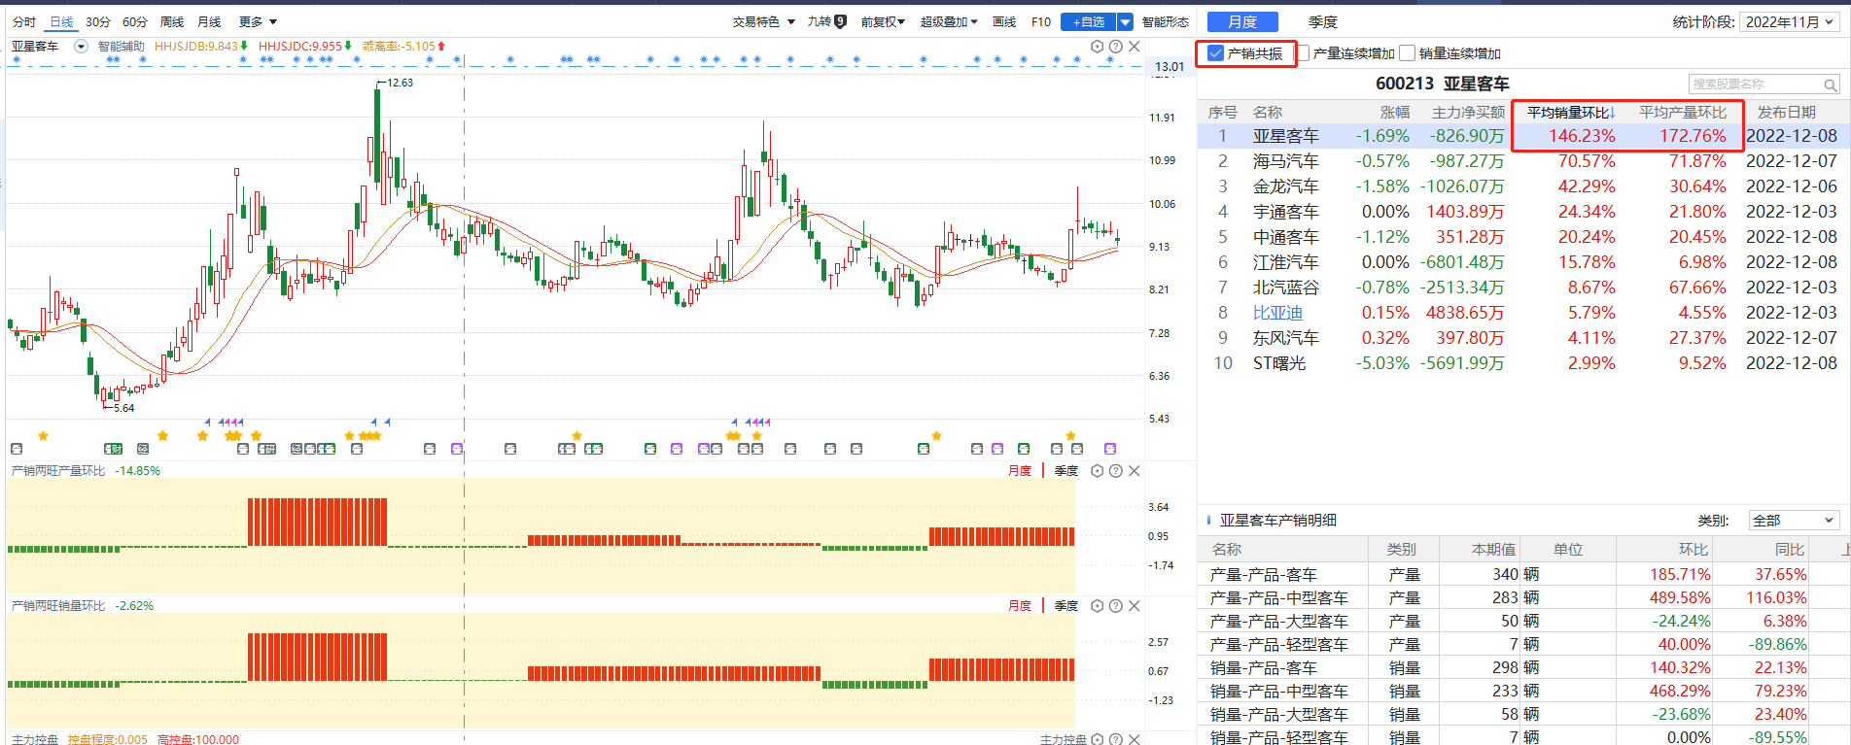
Task: Open the 比亚迪 stock link
Action: click(x=1277, y=313)
